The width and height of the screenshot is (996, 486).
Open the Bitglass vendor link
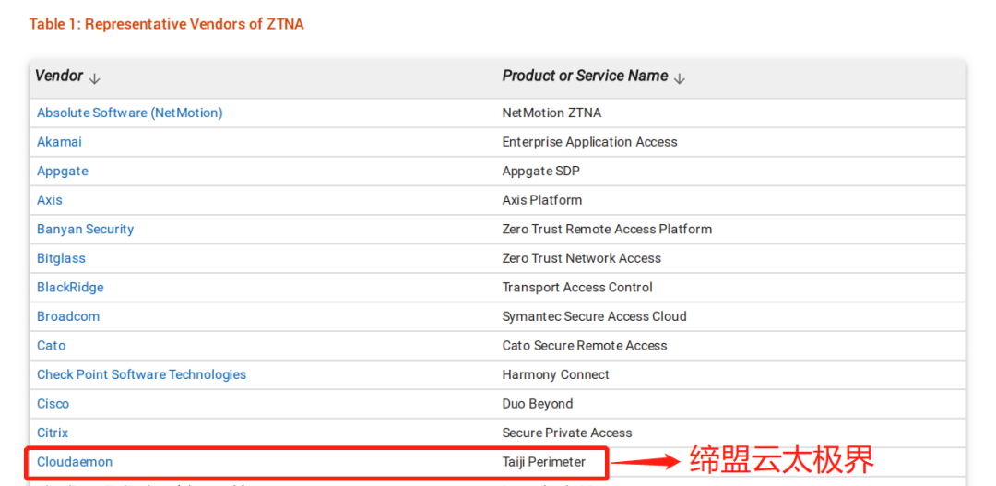(61, 258)
